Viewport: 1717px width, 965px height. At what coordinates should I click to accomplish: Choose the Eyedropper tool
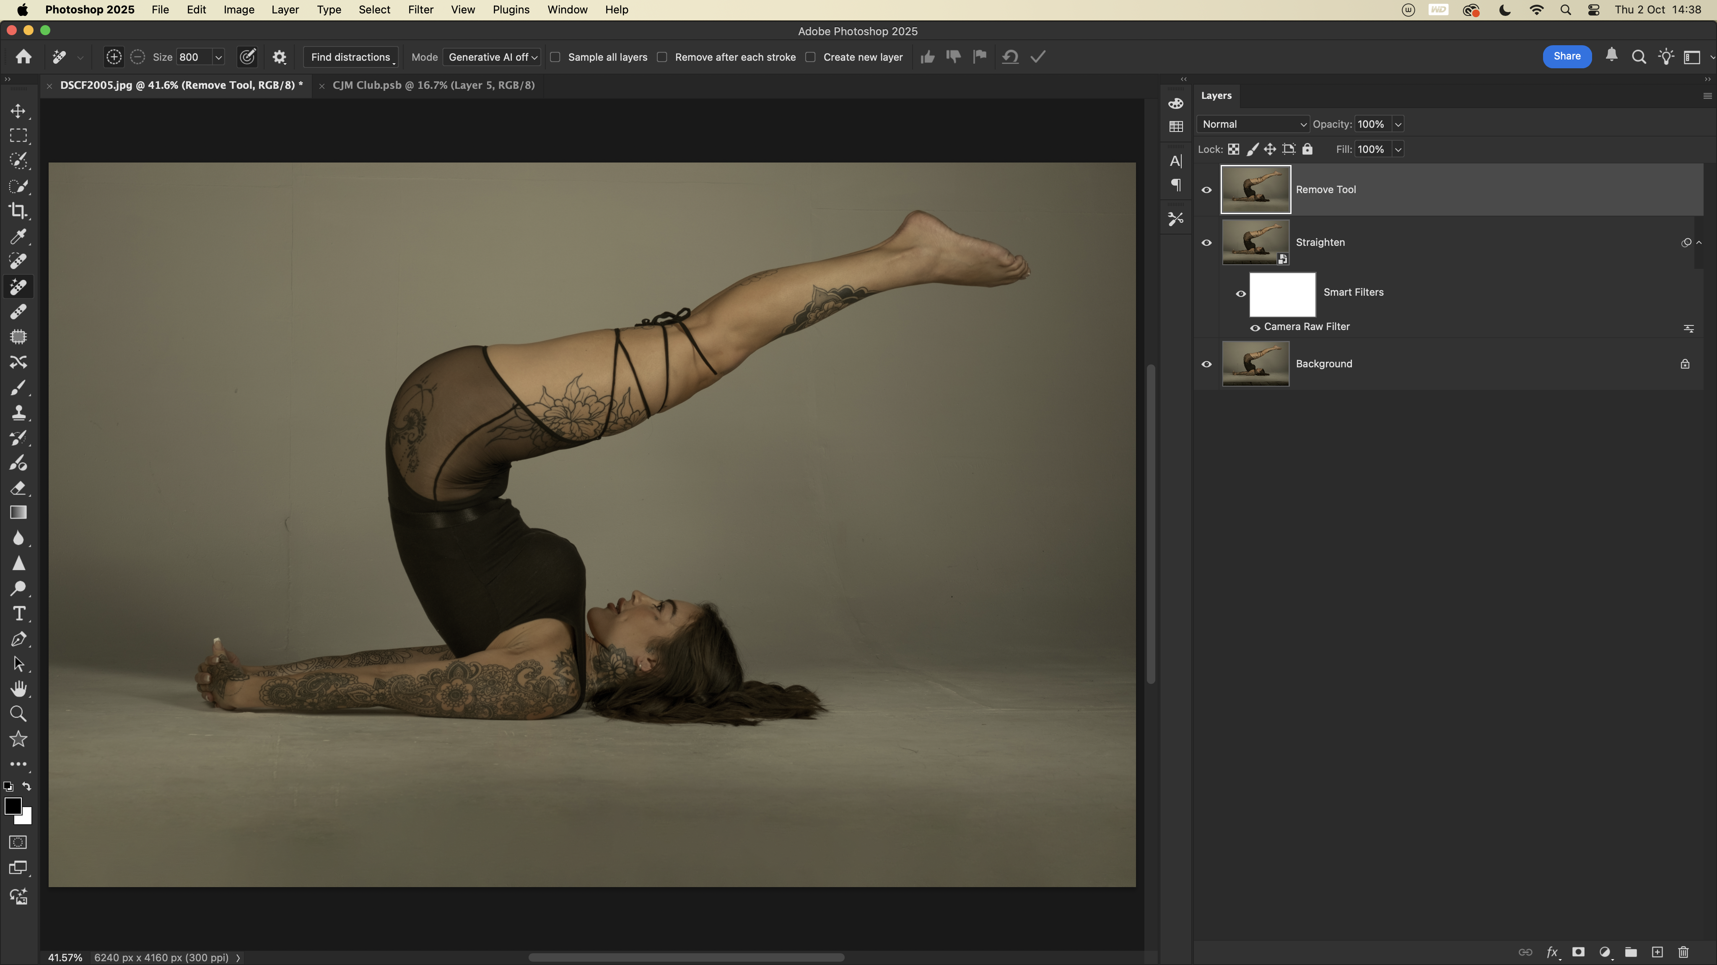(18, 236)
